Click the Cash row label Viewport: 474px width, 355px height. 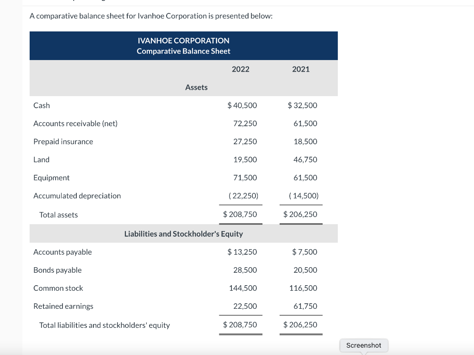click(x=41, y=105)
